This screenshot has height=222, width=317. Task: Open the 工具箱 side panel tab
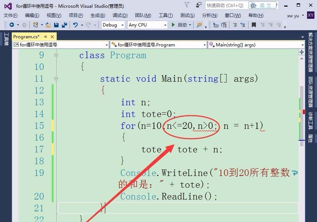click(x=6, y=39)
